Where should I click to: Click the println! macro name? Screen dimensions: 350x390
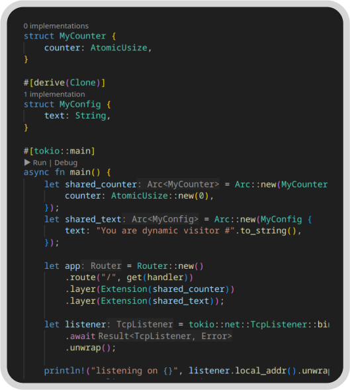pyautogui.click(x=64, y=371)
